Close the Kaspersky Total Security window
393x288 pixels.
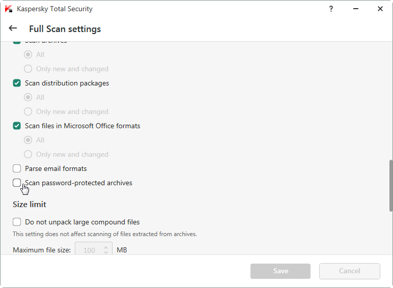[380, 9]
